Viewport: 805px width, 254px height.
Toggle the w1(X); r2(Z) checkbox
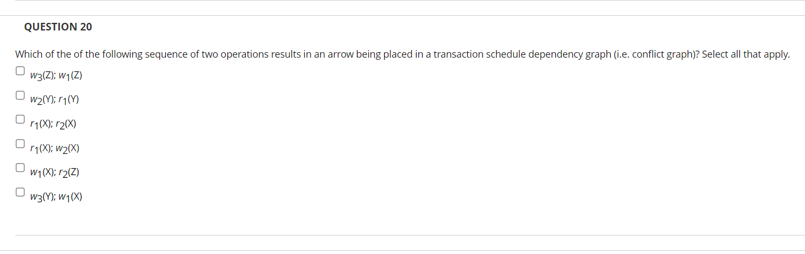tap(20, 168)
